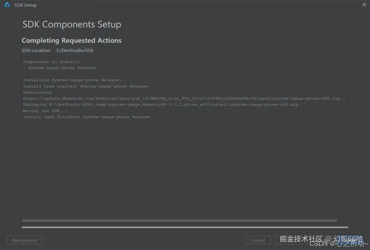Click the DevEco Studio icon in title bar
The height and width of the screenshot is (250, 370).
(7, 5)
